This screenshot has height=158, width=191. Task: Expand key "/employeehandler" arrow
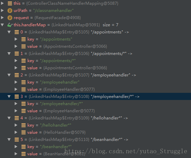16,82
